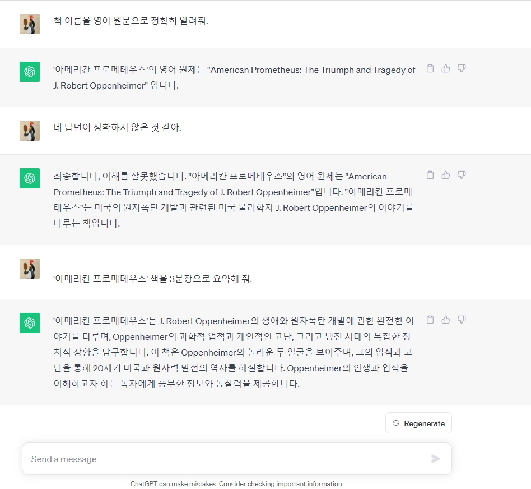Image resolution: width=531 pixels, height=489 pixels.
Task: Copy the three-sentence book summary response
Action: coord(430,320)
